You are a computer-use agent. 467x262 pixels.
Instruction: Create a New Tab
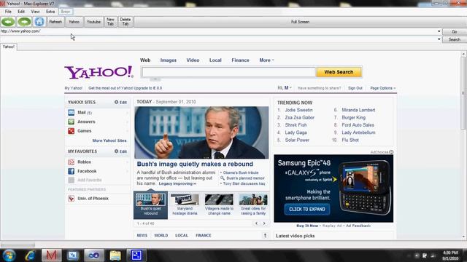coord(110,22)
